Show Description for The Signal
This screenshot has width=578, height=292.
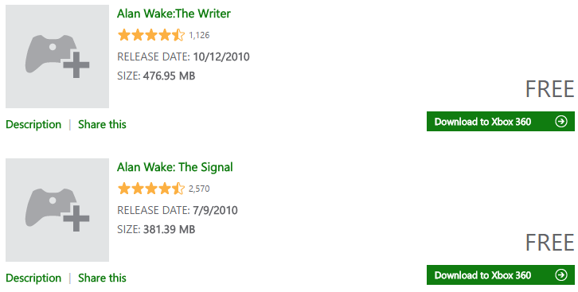(x=33, y=278)
